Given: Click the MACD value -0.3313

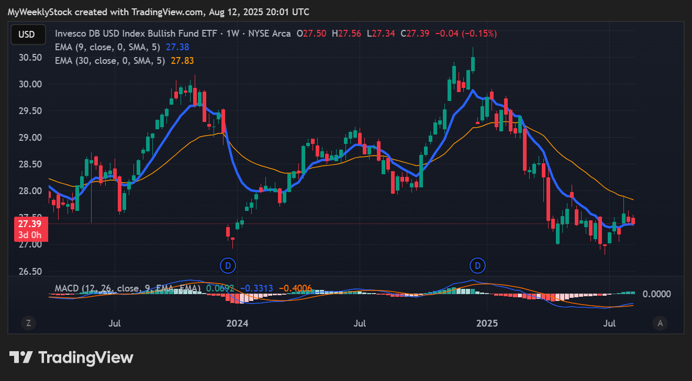Looking at the screenshot, I should (x=258, y=288).
